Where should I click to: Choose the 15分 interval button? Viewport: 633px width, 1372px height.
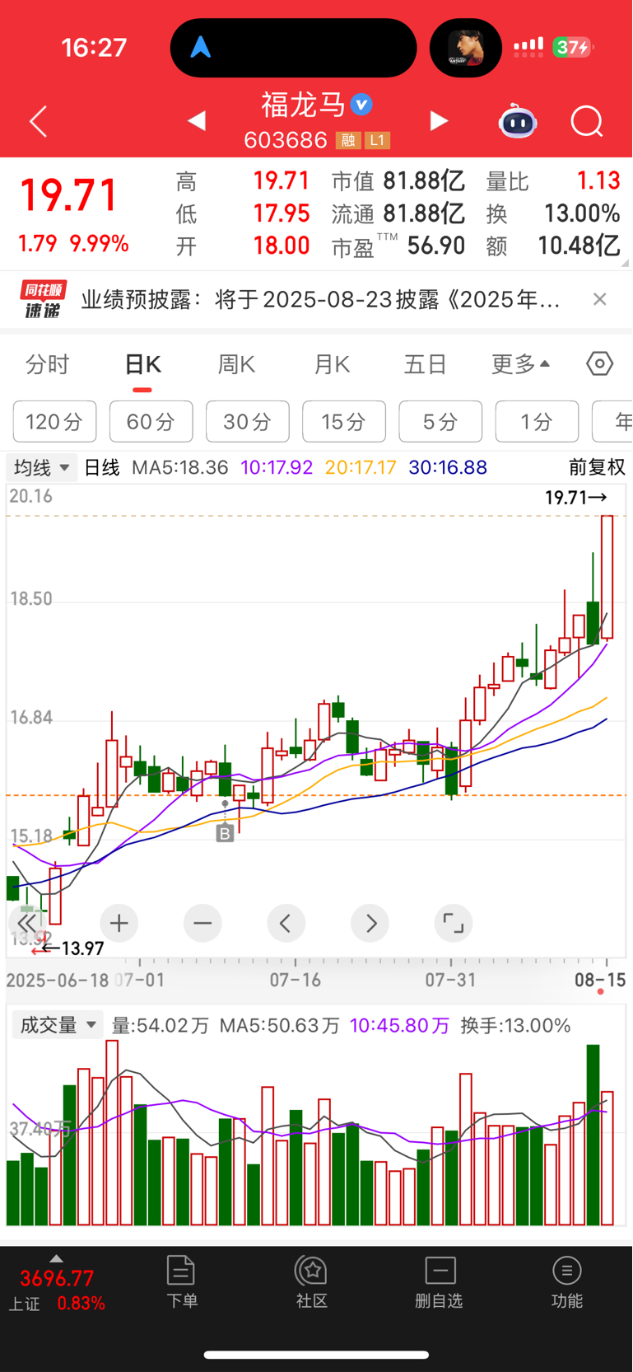point(344,422)
